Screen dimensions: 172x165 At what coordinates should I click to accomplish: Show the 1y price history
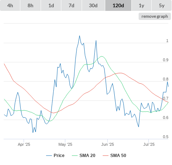coord(142,5)
